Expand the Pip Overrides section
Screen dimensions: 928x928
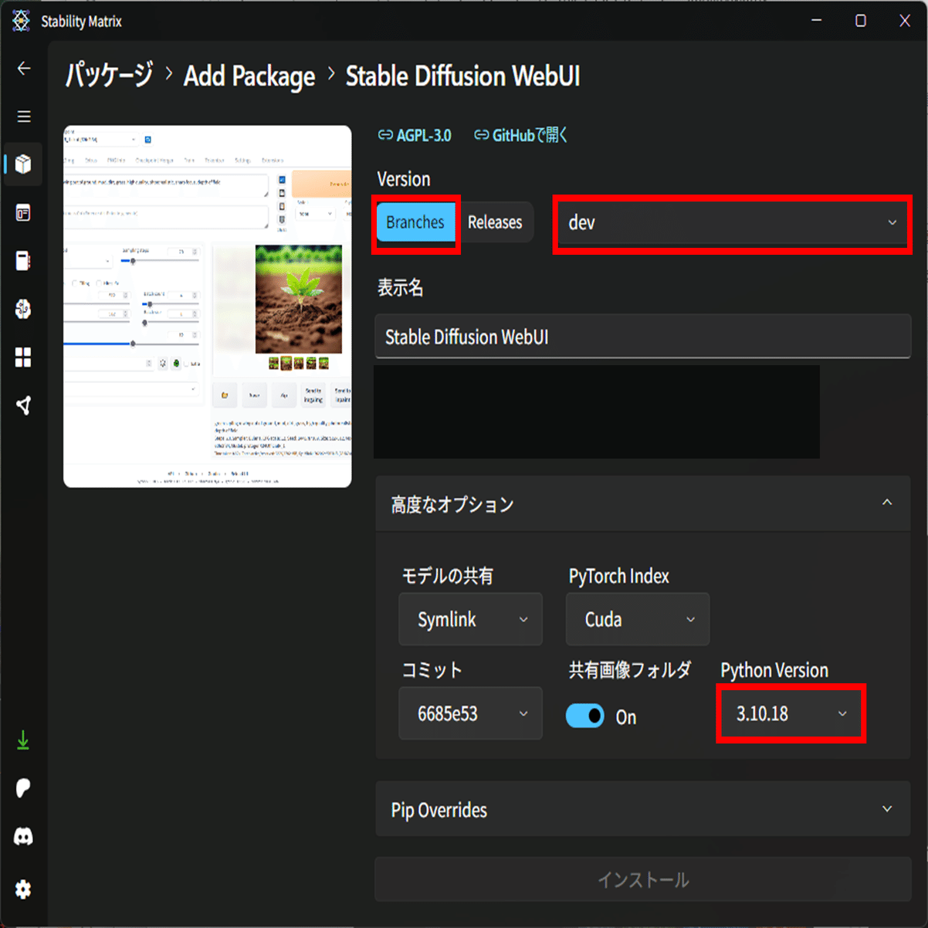click(642, 809)
